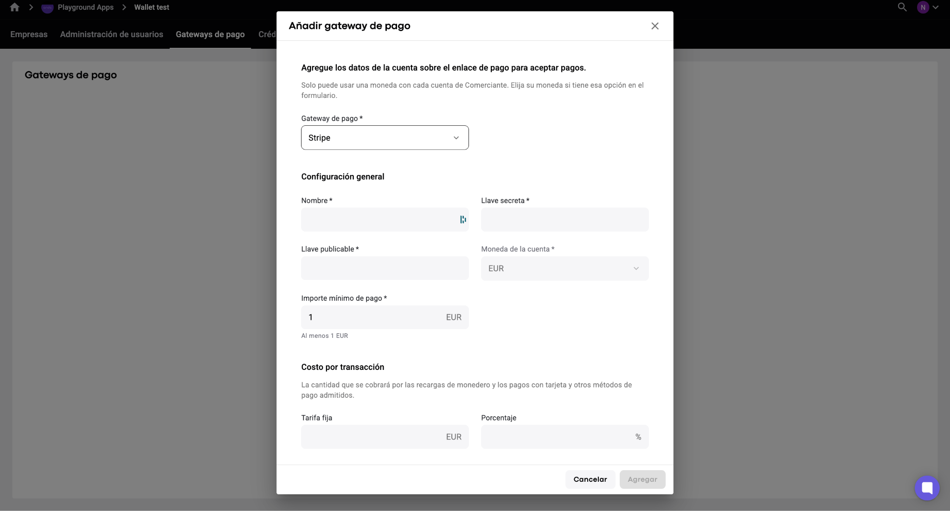950x511 pixels.
Task: Click the home icon in breadcrumb
Action: coord(14,7)
